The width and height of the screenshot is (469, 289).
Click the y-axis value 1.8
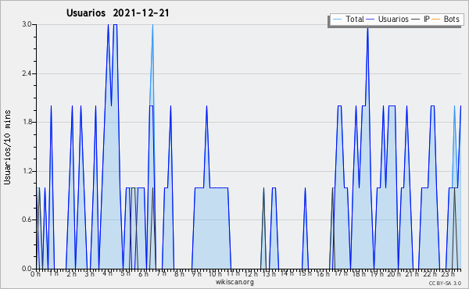coord(27,122)
